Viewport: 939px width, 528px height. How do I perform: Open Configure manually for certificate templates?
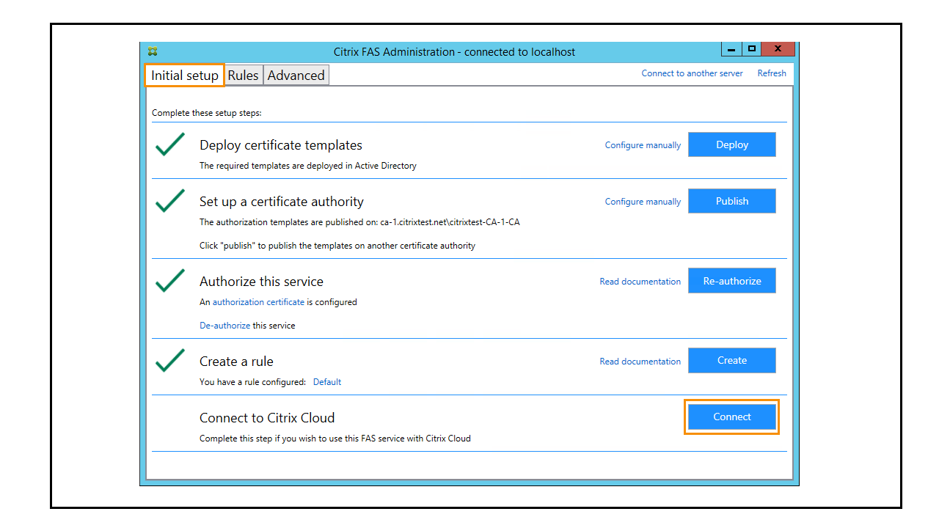click(x=643, y=145)
